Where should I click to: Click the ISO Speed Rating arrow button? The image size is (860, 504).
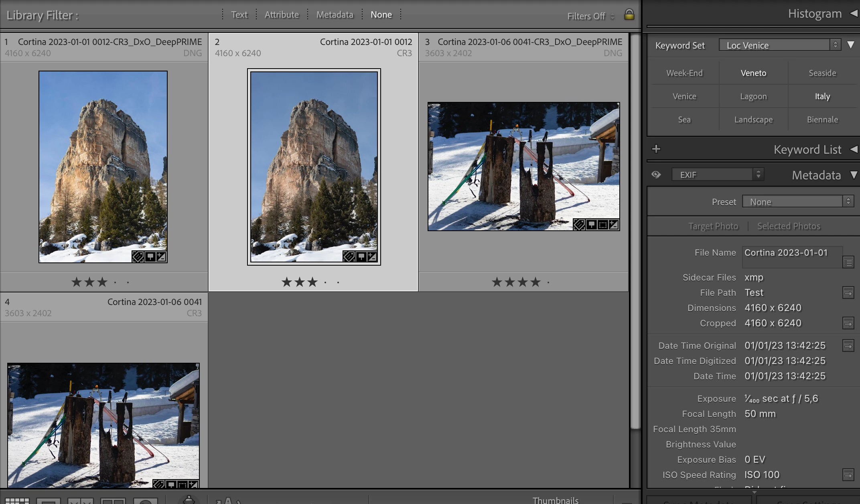tap(848, 475)
